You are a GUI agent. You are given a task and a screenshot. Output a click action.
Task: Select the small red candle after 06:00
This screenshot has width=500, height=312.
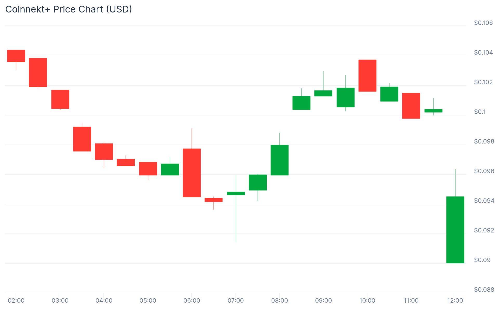click(x=214, y=200)
